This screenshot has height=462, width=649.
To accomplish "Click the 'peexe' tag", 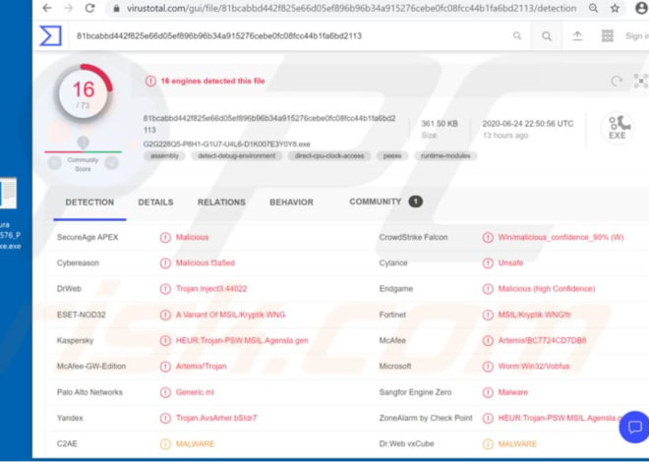I will pos(392,156).
